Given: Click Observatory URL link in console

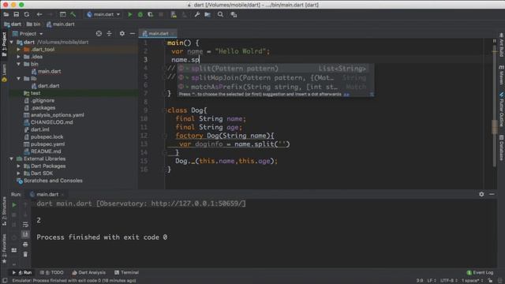Looking at the screenshot, I should (x=197, y=204).
